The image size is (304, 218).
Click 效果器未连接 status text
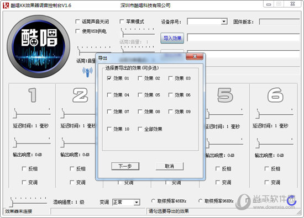[x=18, y=211]
